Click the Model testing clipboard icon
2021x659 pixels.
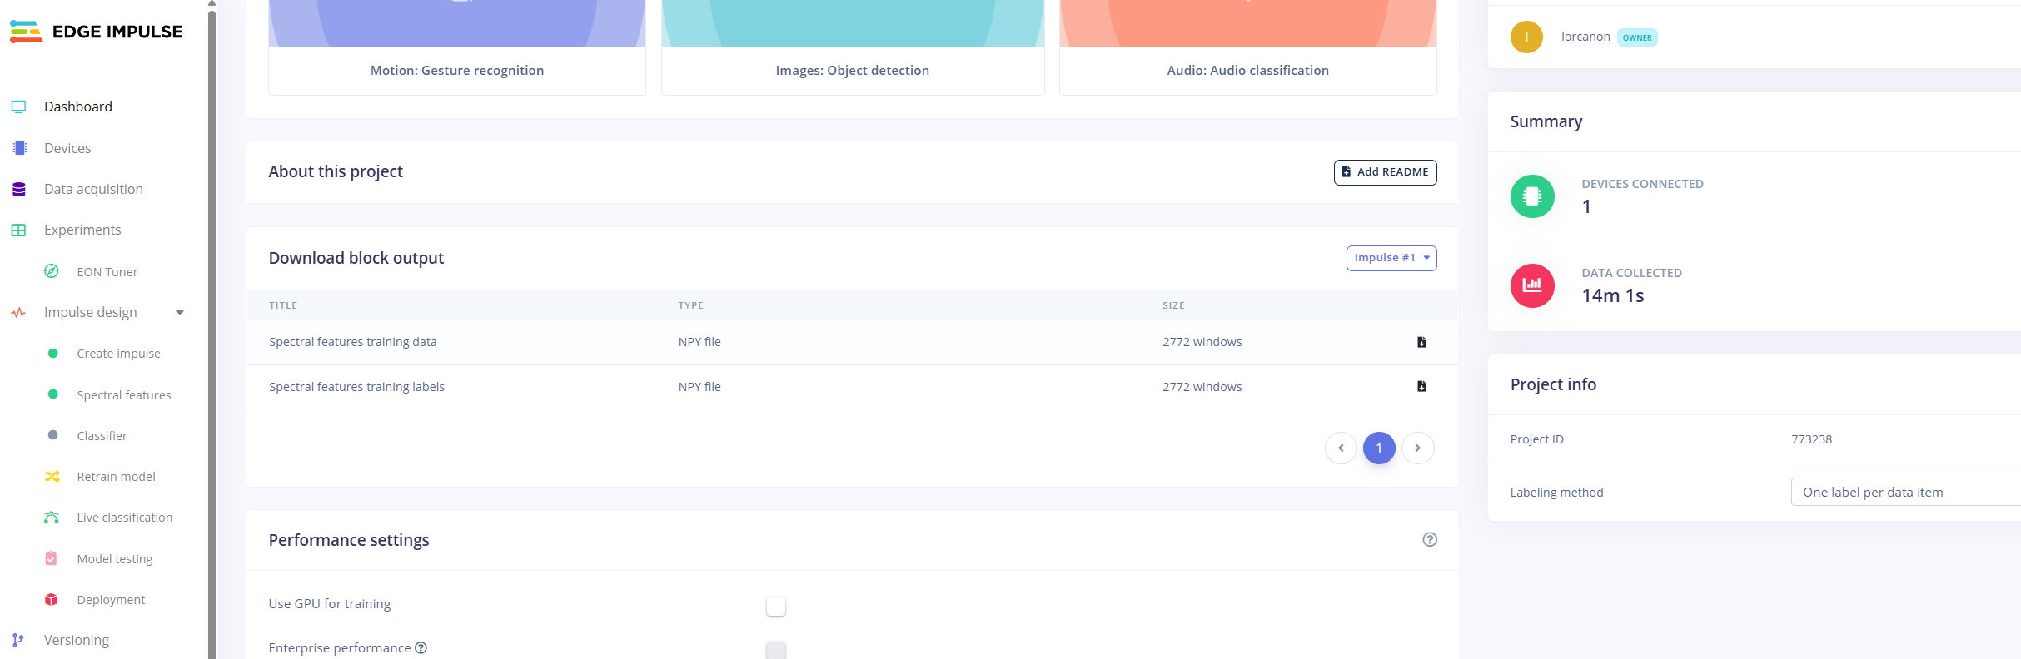(x=52, y=558)
